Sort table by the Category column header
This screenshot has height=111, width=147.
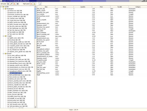pos(138,7)
